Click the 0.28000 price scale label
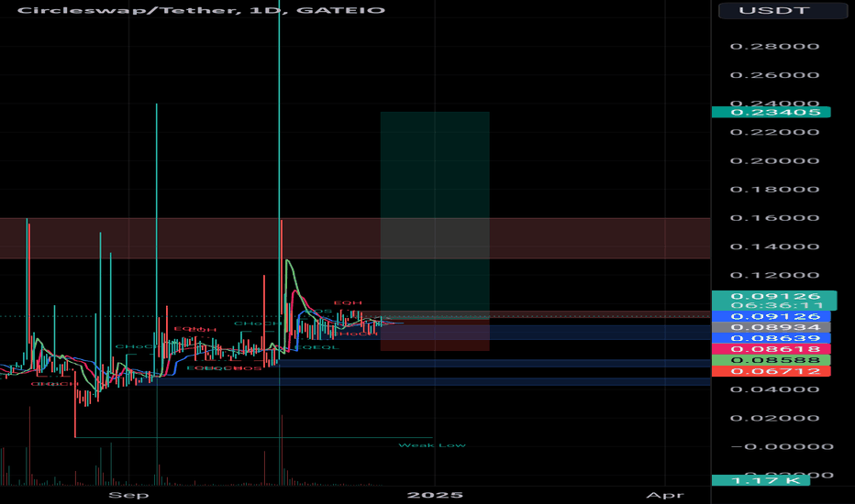The height and width of the screenshot is (504, 855). [774, 47]
